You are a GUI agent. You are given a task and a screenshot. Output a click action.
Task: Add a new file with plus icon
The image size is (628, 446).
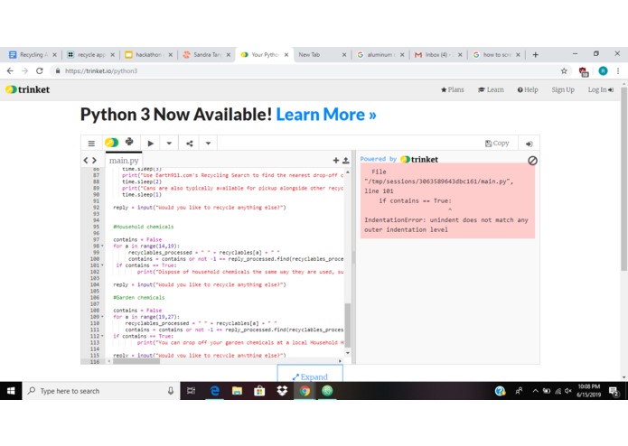[336, 161]
